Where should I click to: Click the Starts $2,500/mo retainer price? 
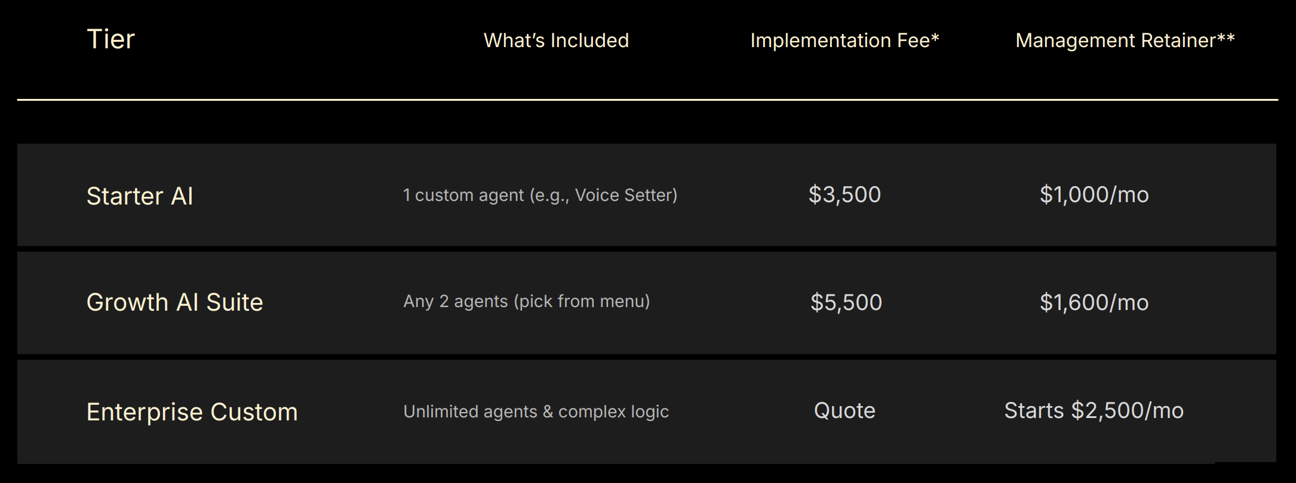(1094, 411)
